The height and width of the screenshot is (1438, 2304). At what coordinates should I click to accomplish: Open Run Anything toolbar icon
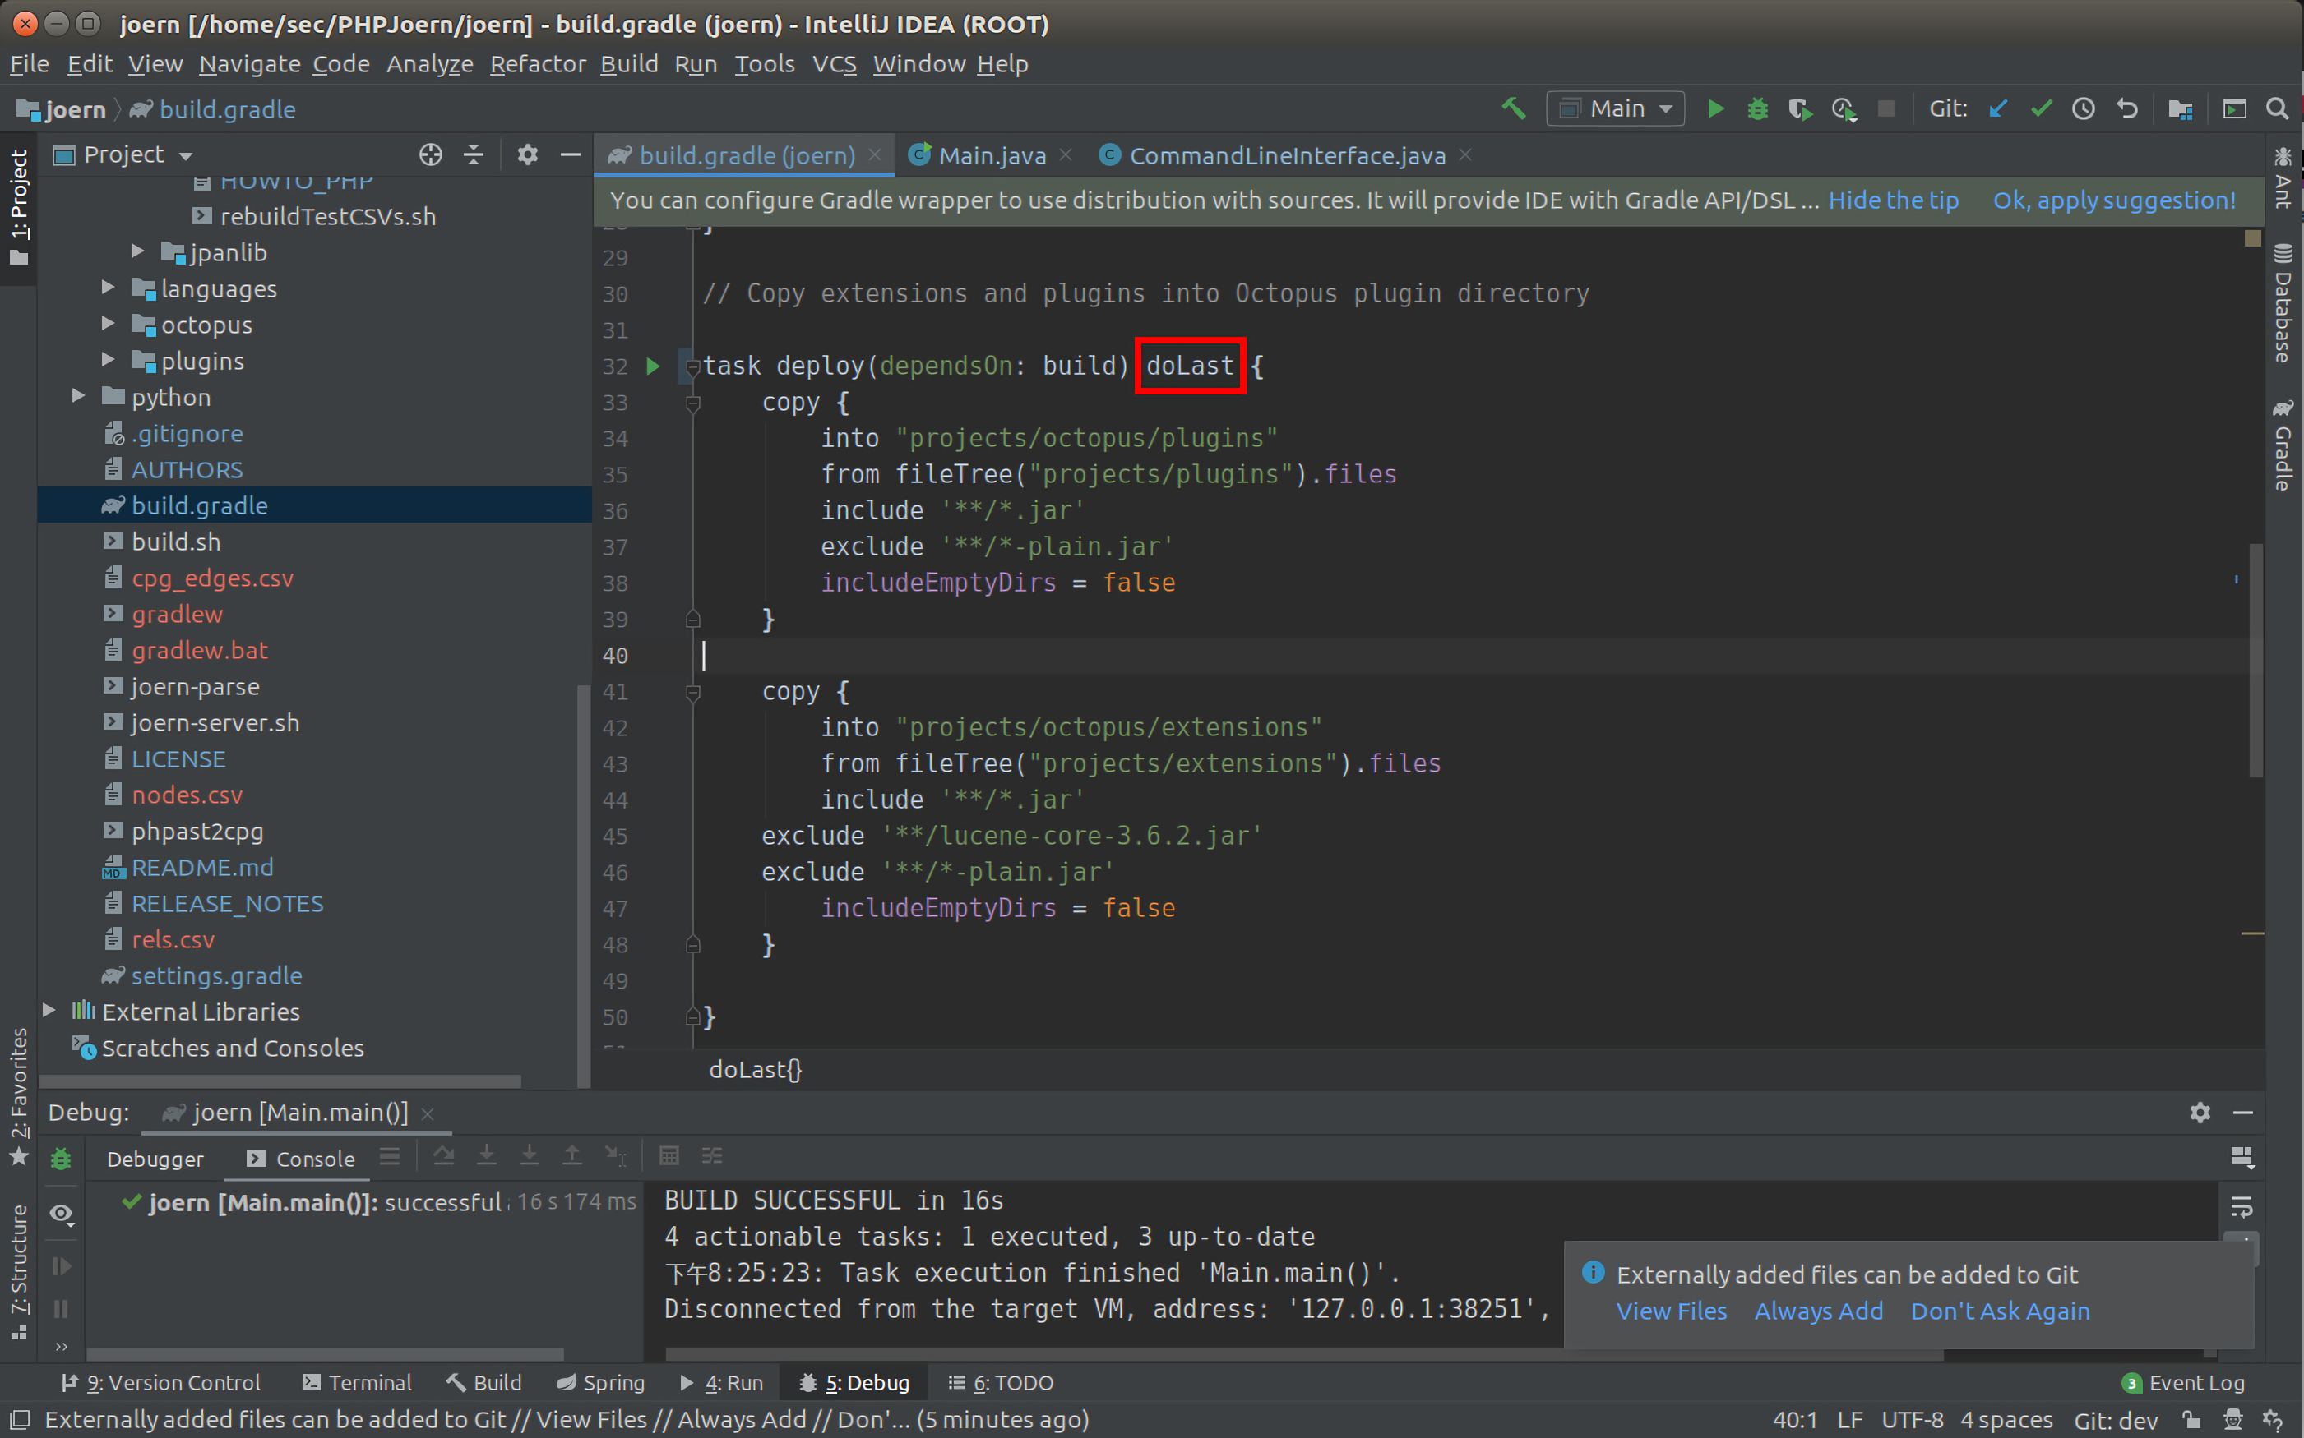2233,108
